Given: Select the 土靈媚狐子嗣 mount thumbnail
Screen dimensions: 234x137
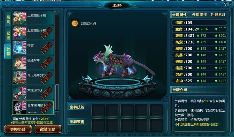Looking at the screenshot, I should 20,18.
